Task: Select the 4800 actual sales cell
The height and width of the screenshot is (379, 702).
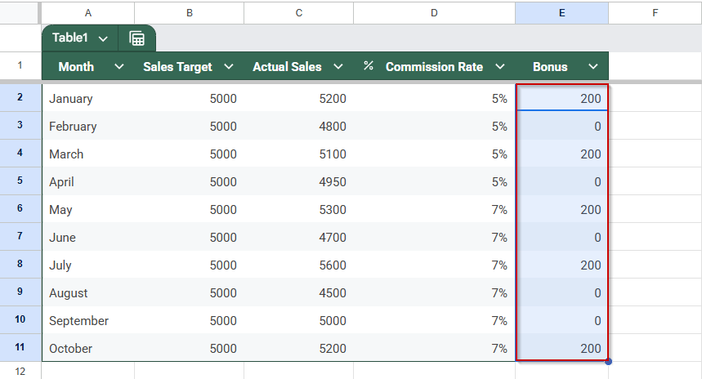Action: click(298, 126)
